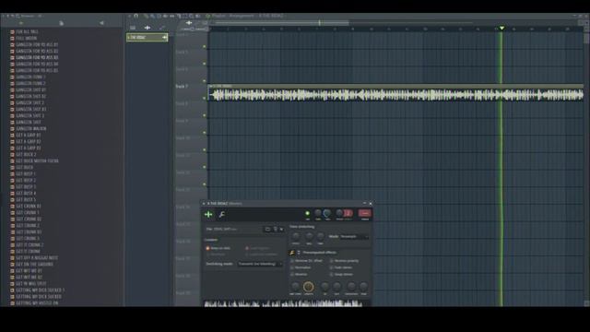The image size is (590, 332).
Task: Open the precomputed effects stepper arrows
Action: pos(299,253)
